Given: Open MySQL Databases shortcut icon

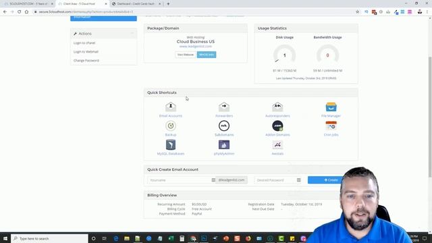Looking at the screenshot, I should 171,144.
